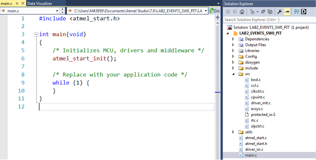The height and width of the screenshot is (160, 316).
Task: Click the Pending Changes Filter clock icon
Action: click(252, 12)
